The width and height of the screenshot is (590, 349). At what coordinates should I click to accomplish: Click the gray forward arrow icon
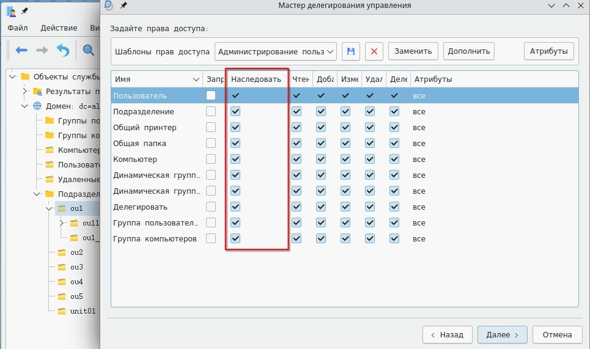point(42,50)
